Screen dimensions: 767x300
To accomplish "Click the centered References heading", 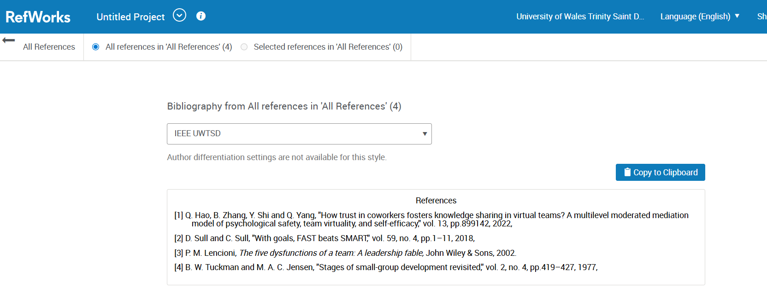I will coord(436,201).
